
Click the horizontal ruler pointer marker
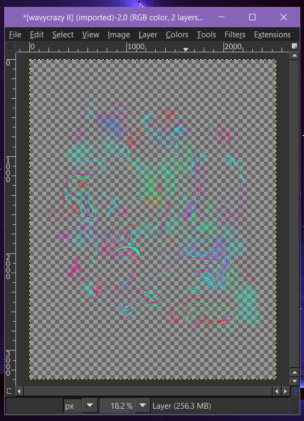(x=186, y=50)
